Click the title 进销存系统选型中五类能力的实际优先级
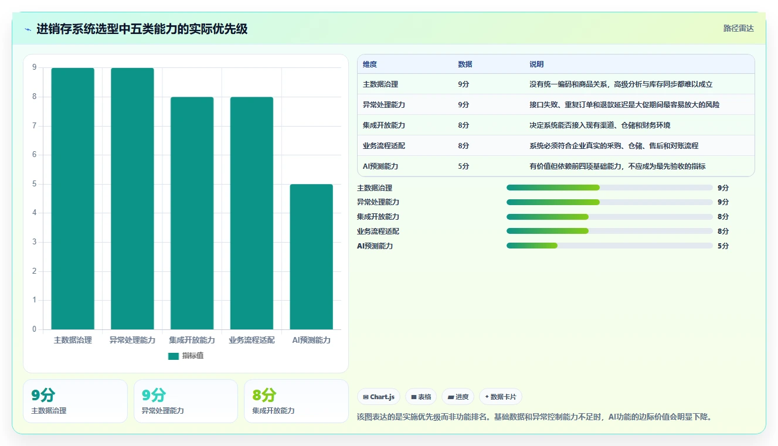Image resolution: width=778 pixels, height=446 pixels. [142, 29]
